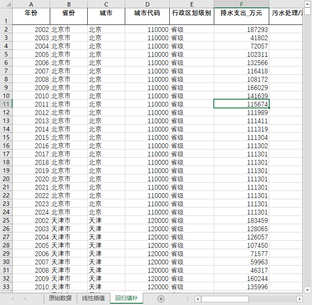Click cell with value 141639

(241, 96)
